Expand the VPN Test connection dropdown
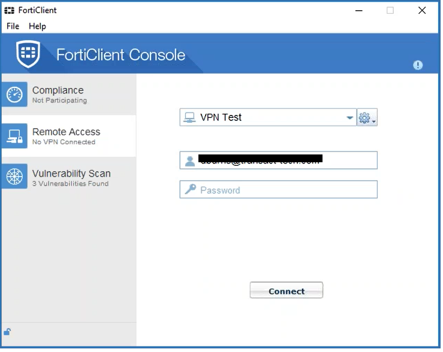The image size is (443, 352). point(349,118)
